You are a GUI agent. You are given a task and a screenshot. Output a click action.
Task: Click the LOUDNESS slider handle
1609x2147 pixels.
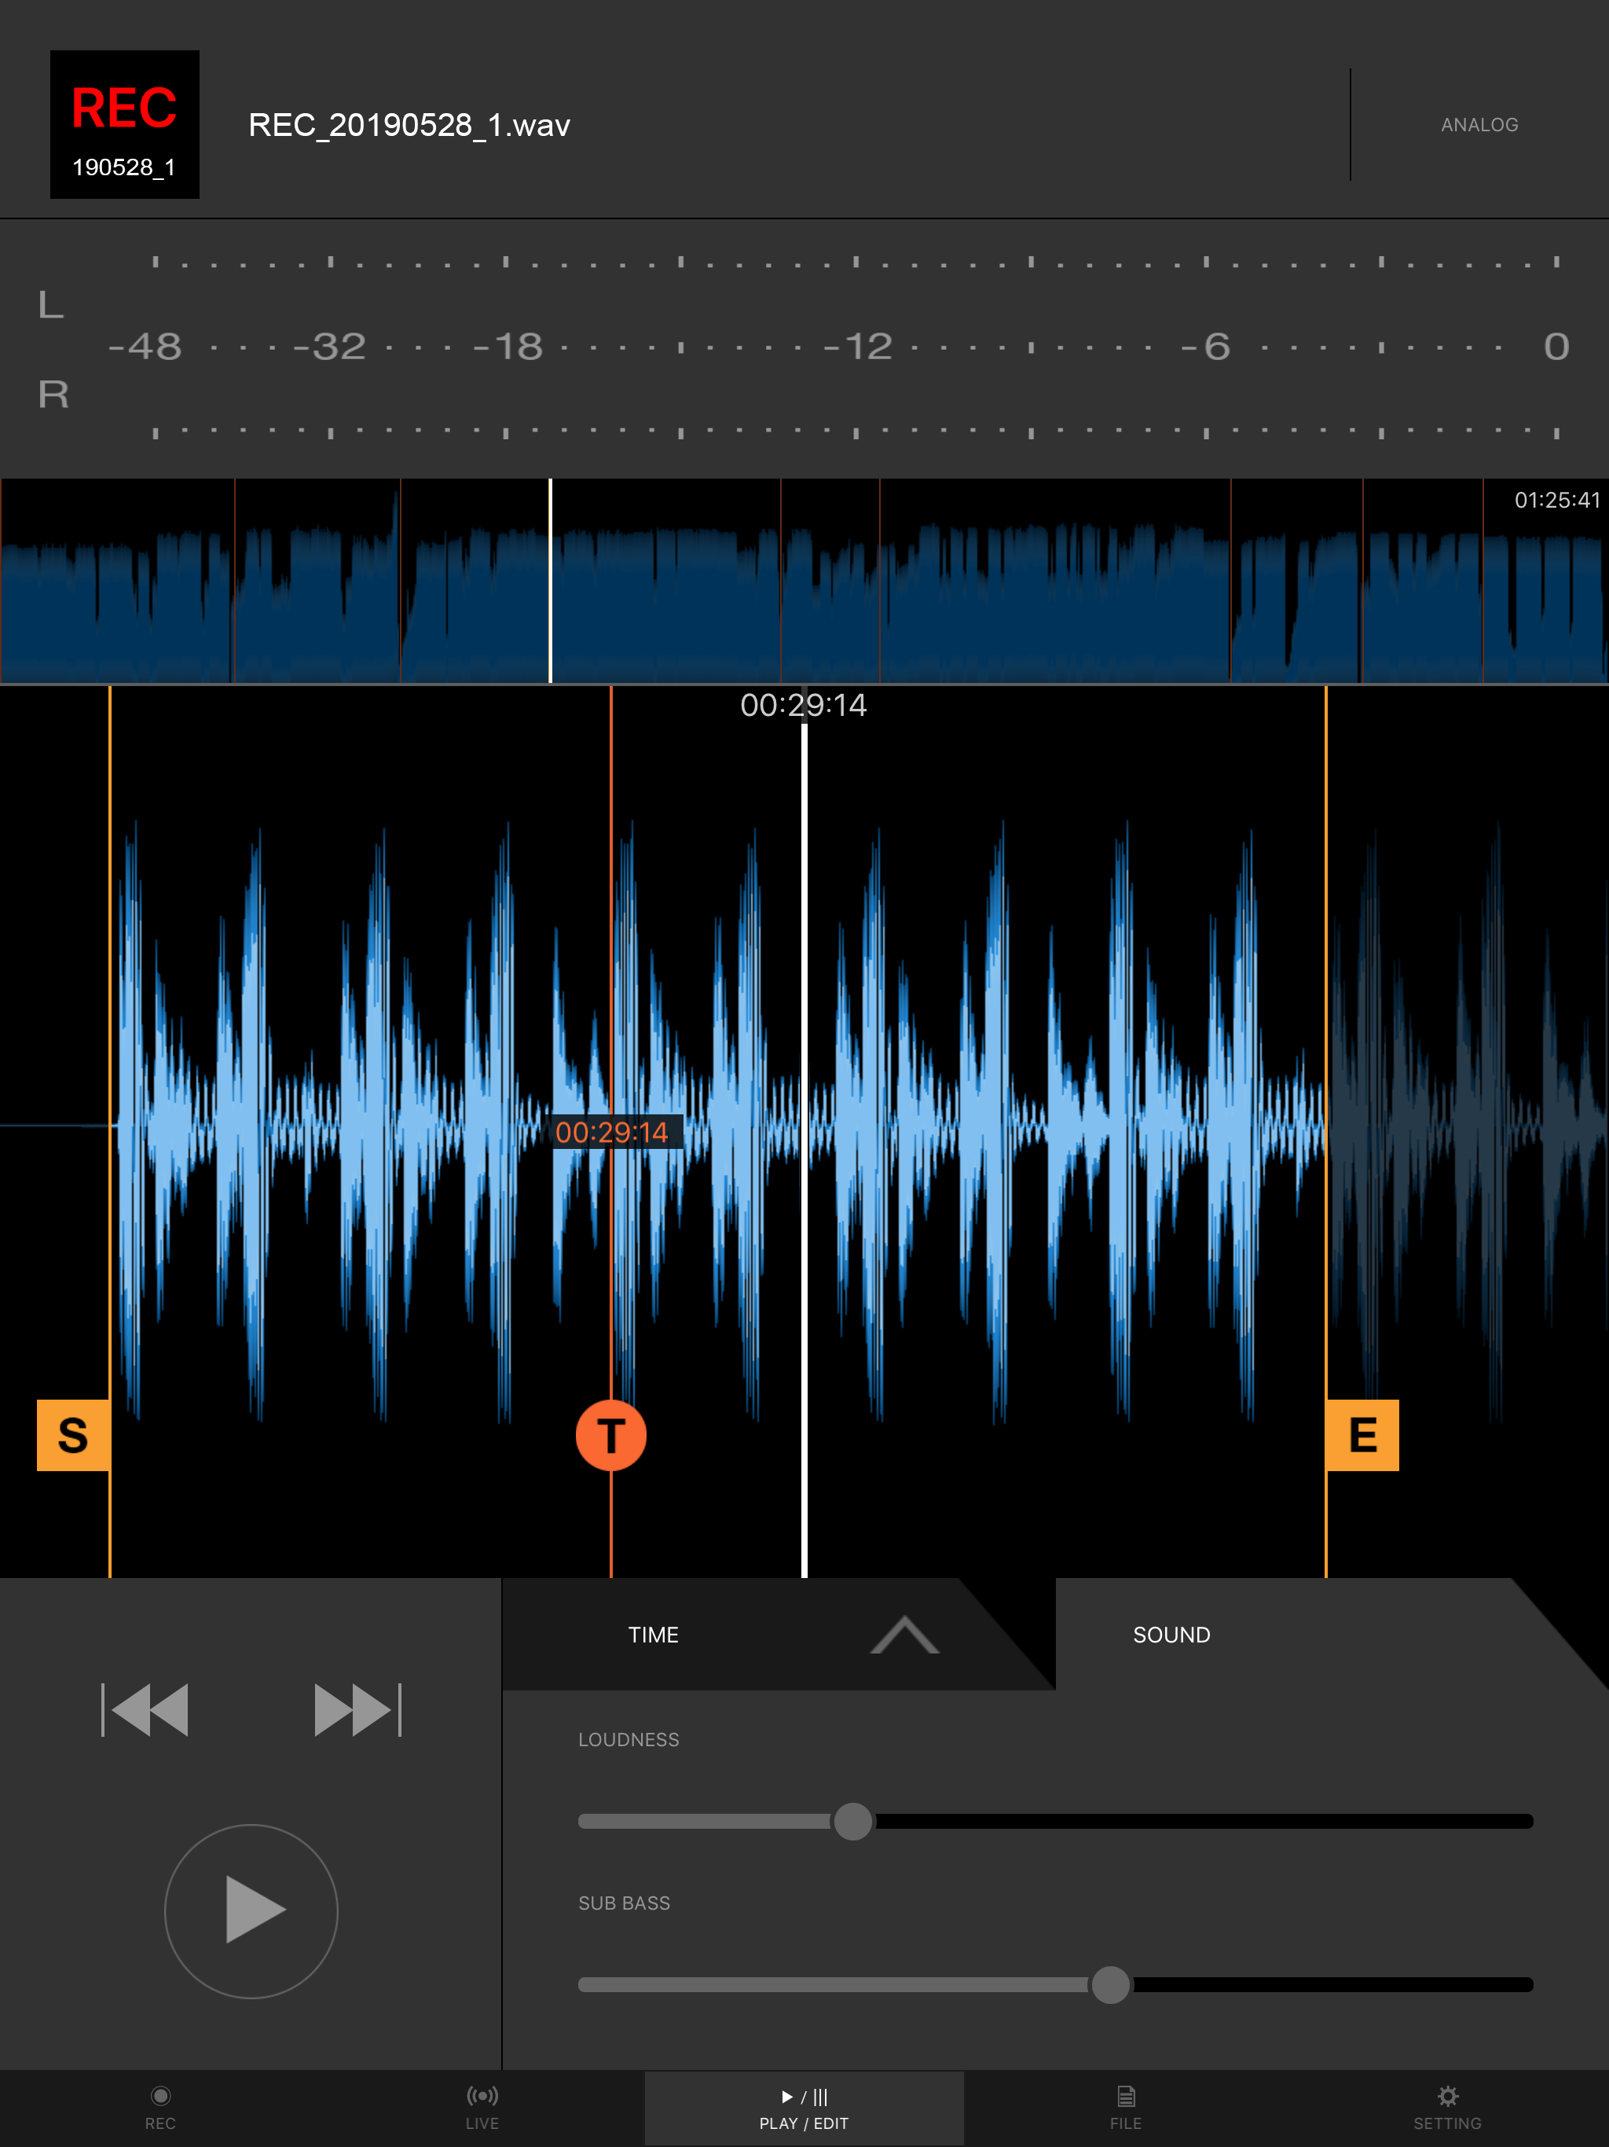coord(853,1822)
